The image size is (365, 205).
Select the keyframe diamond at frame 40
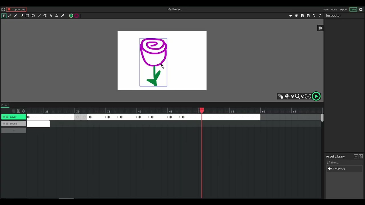click(x=140, y=117)
